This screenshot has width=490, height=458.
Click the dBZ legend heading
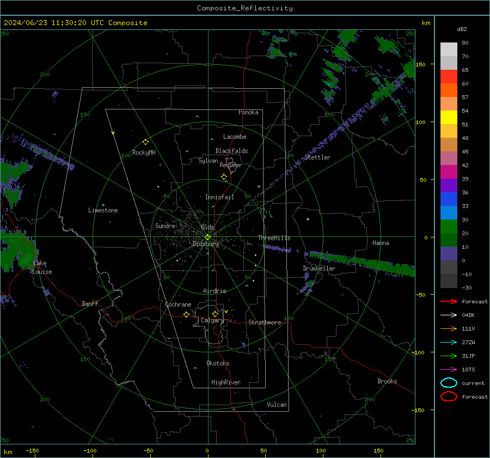pyautogui.click(x=462, y=29)
